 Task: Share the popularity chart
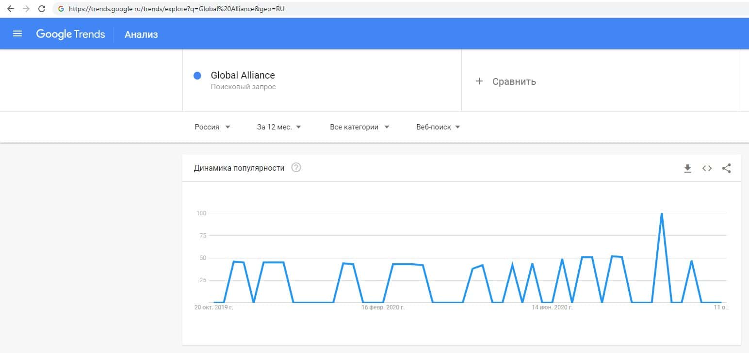point(726,168)
